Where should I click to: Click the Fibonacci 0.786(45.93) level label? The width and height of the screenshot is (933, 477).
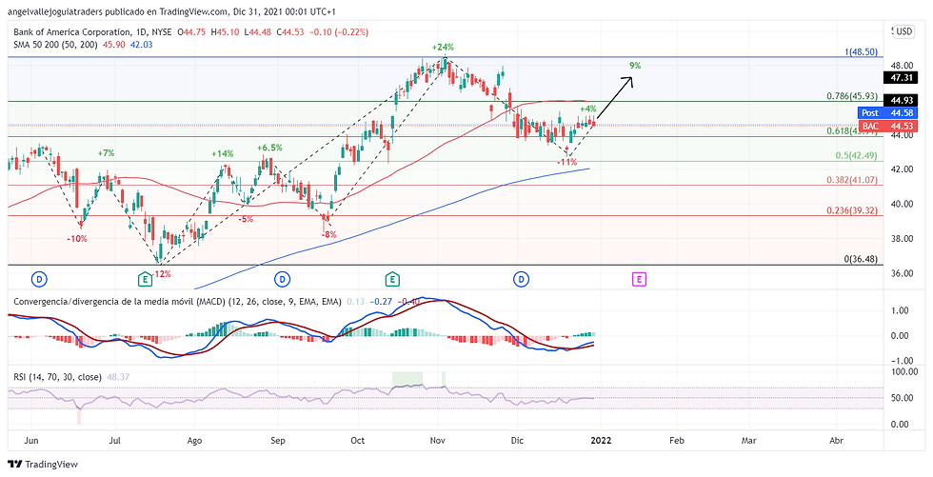[852, 96]
